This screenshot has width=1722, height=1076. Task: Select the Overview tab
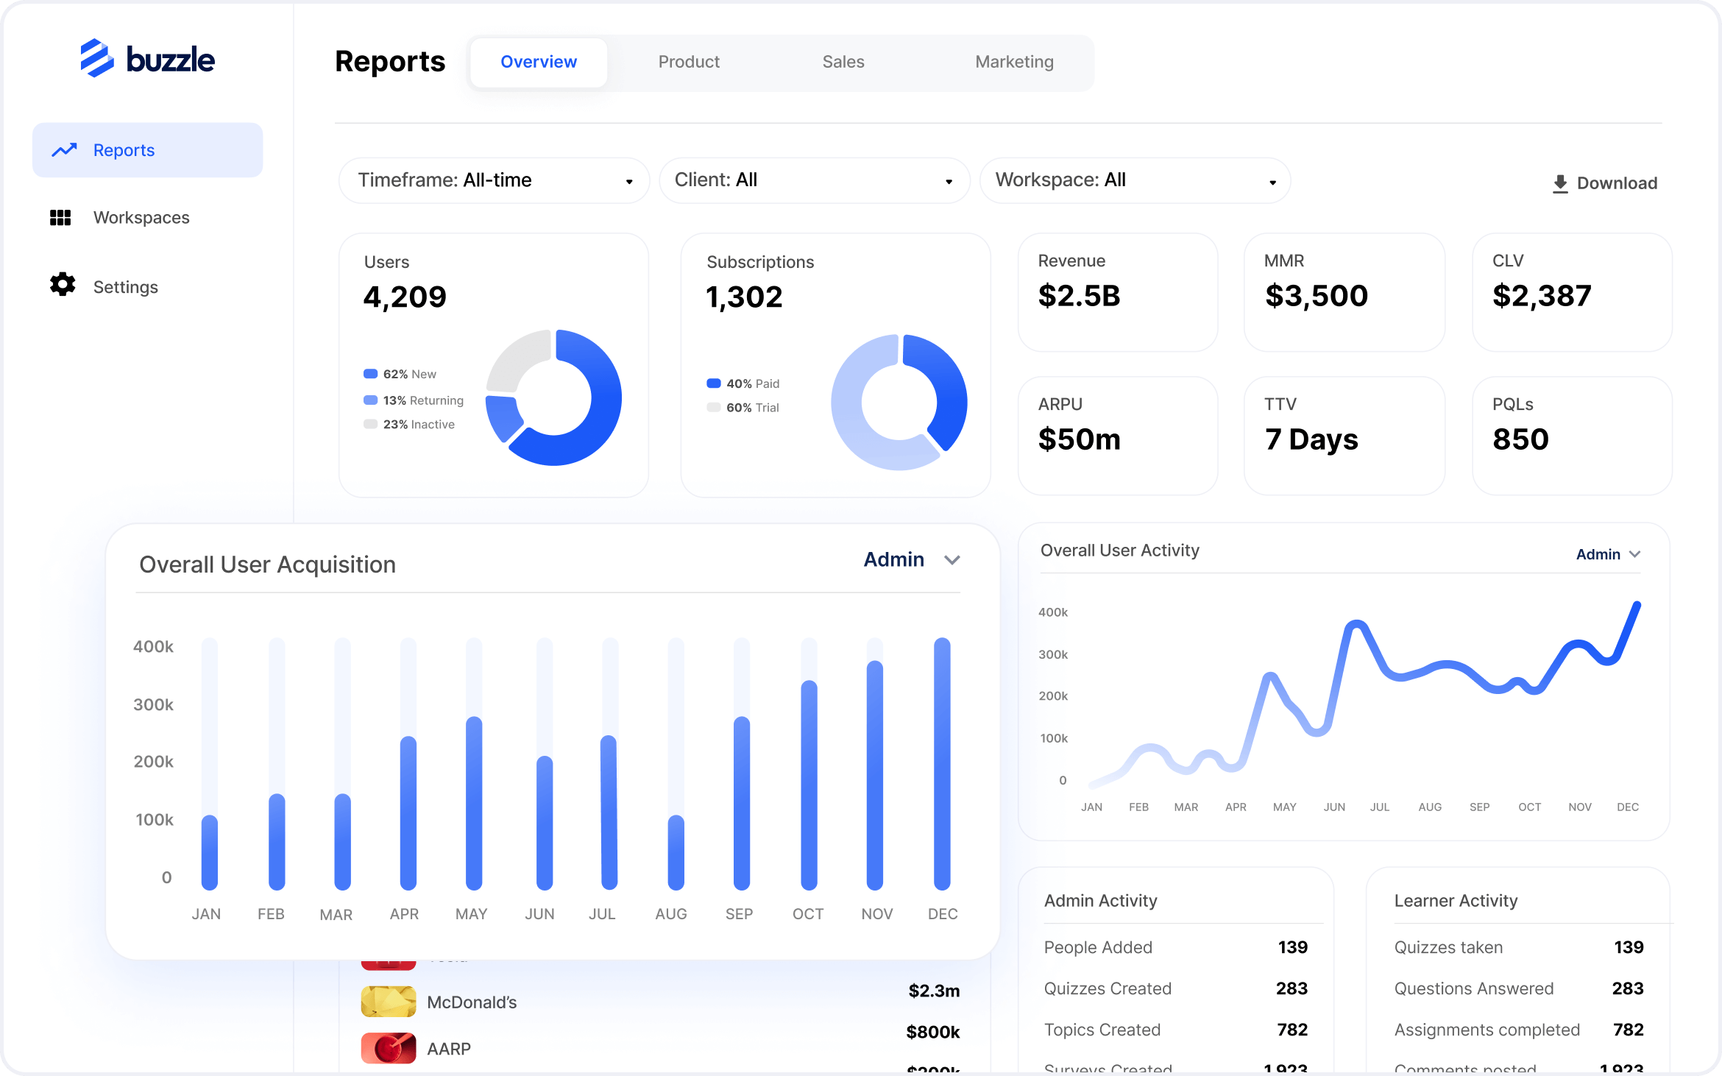[539, 63]
